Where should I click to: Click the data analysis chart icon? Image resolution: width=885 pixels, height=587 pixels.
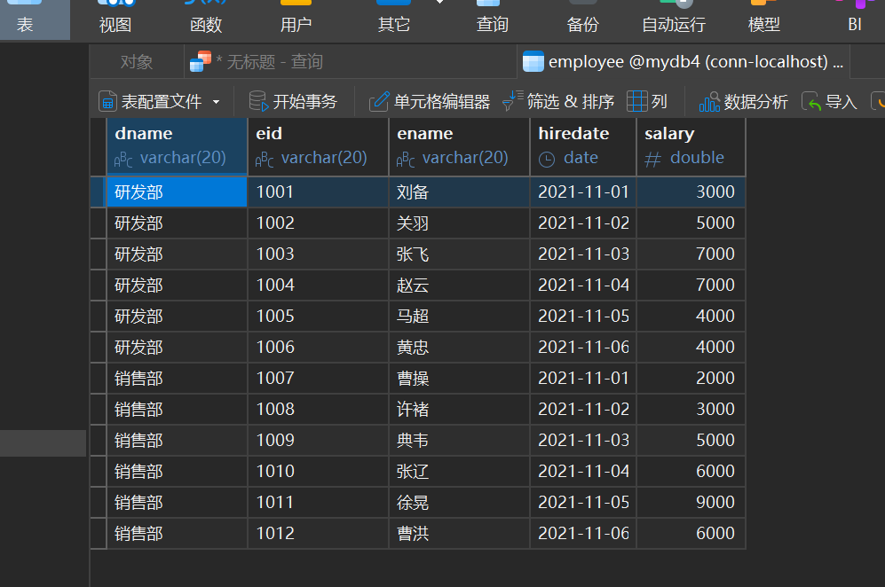point(709,101)
